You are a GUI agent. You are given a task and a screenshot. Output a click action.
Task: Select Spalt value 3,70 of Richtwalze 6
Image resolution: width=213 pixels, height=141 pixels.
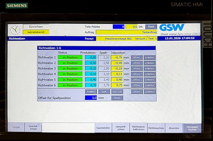(x=104, y=85)
